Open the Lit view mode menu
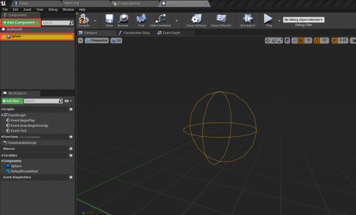This screenshot has width=356, height=215. tap(116, 40)
